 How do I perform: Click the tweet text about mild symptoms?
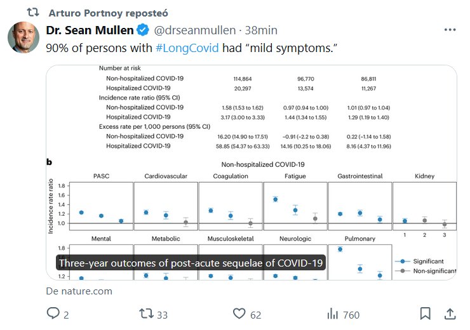[191, 48]
